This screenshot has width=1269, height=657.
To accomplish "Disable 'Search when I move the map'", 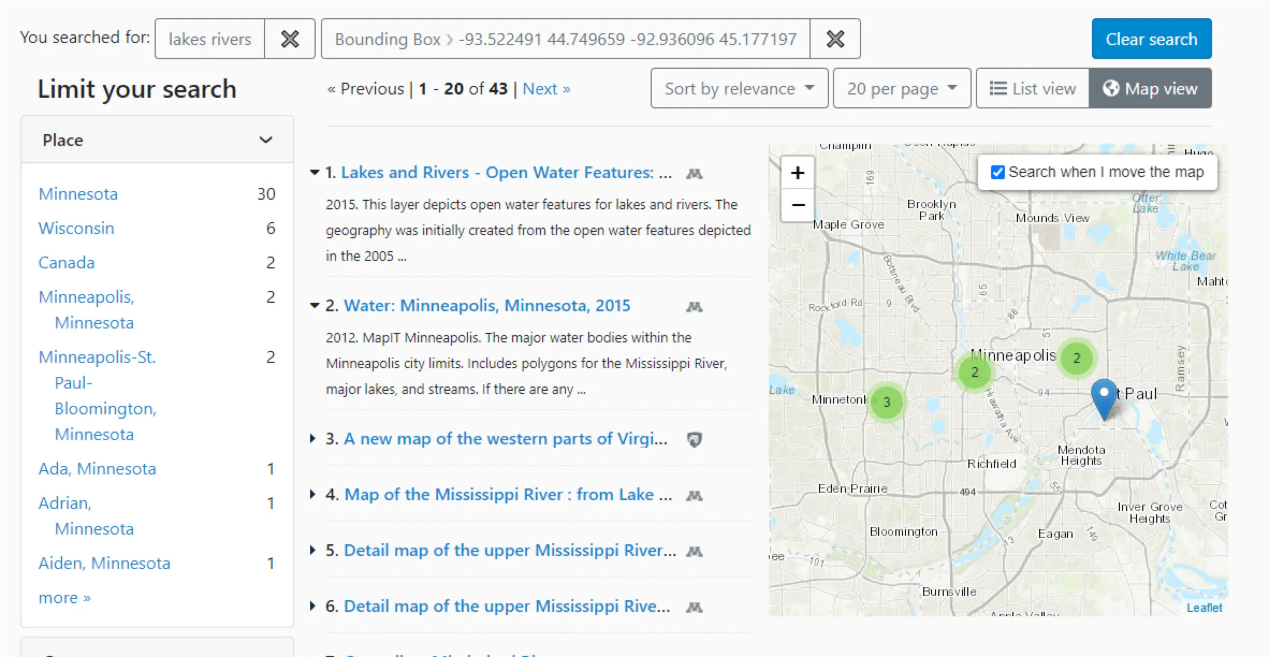I will point(997,172).
